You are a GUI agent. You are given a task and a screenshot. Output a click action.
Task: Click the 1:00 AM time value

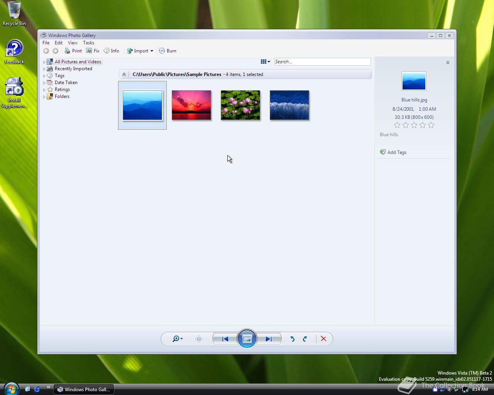pyautogui.click(x=427, y=109)
